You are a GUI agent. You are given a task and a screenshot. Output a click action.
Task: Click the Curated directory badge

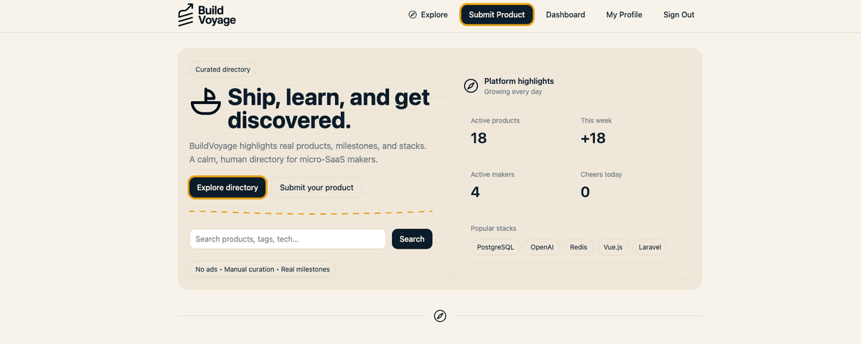pos(222,70)
